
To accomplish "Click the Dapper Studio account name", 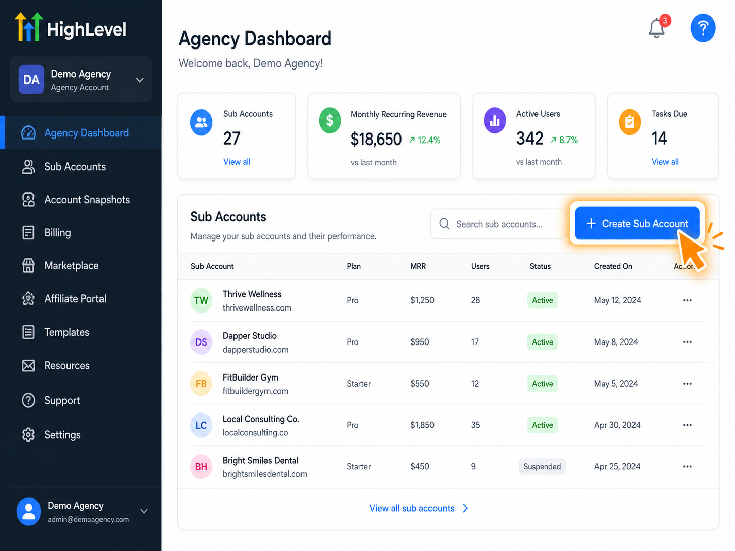I will click(x=250, y=336).
